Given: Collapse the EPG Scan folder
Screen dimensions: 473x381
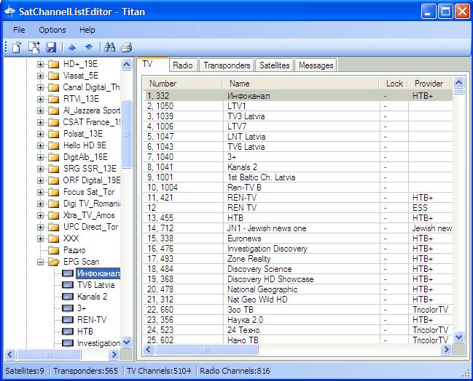Looking at the screenshot, I should (40, 262).
